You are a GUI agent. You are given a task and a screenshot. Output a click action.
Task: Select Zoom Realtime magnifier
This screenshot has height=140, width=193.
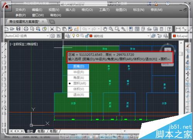point(111,29)
